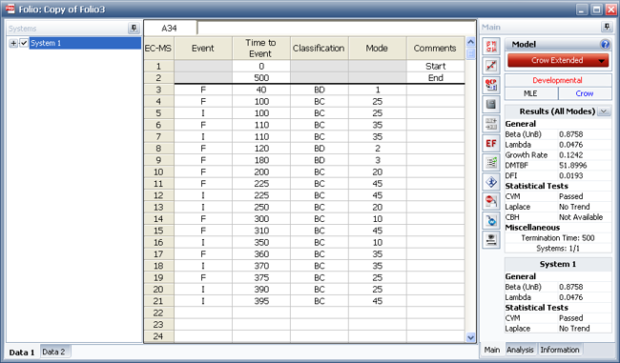Click Beta (UnB) value in All Modes results
Image resolution: width=620 pixels, height=363 pixels.
point(571,134)
